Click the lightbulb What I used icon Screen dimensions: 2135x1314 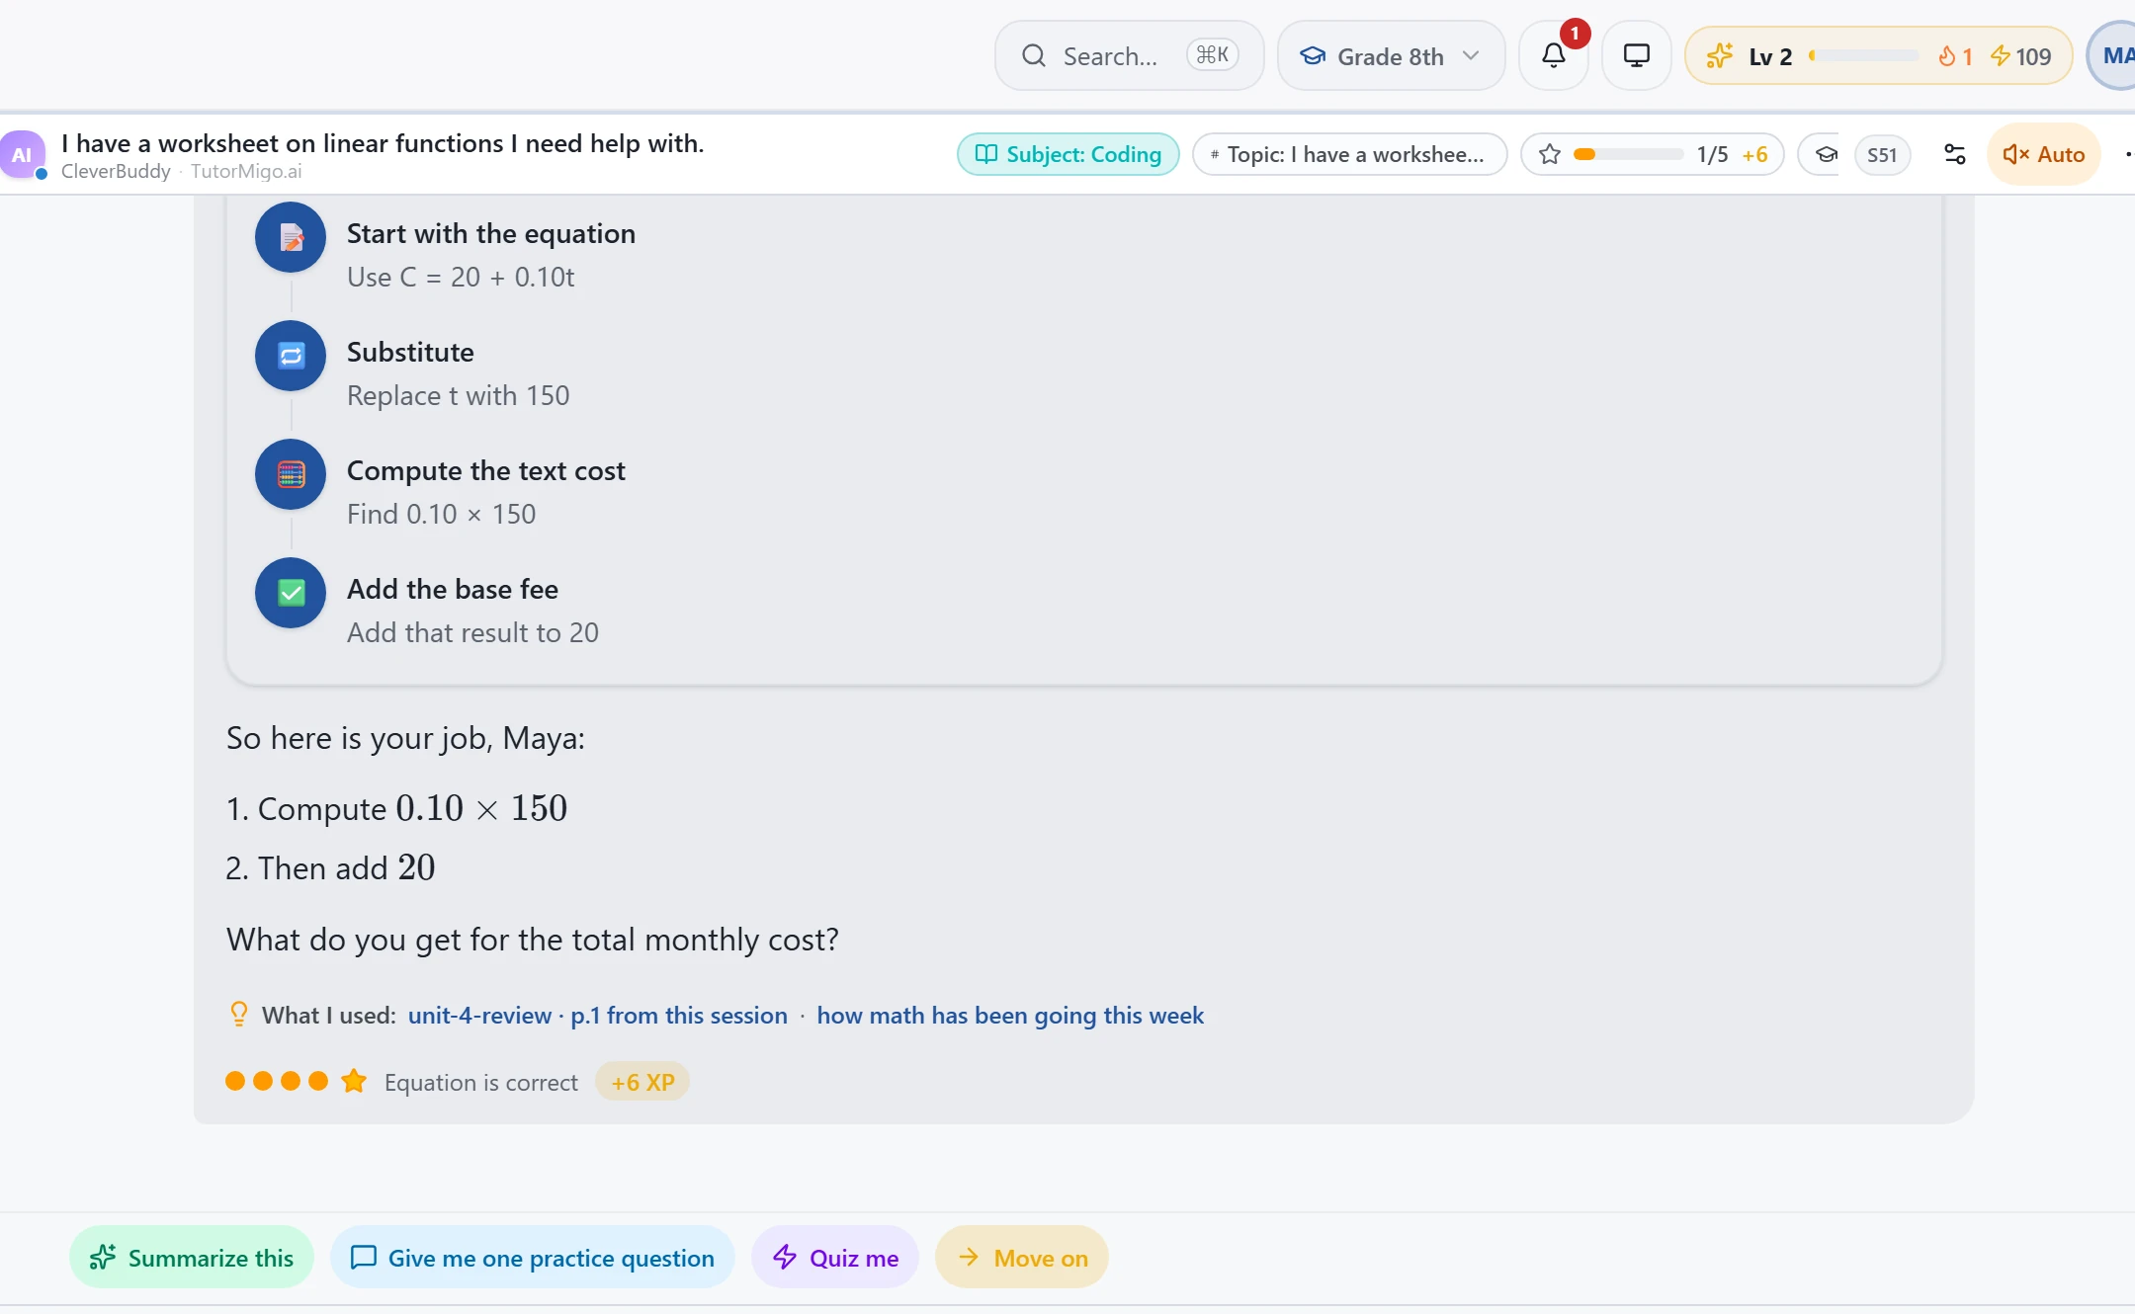[x=238, y=1014]
